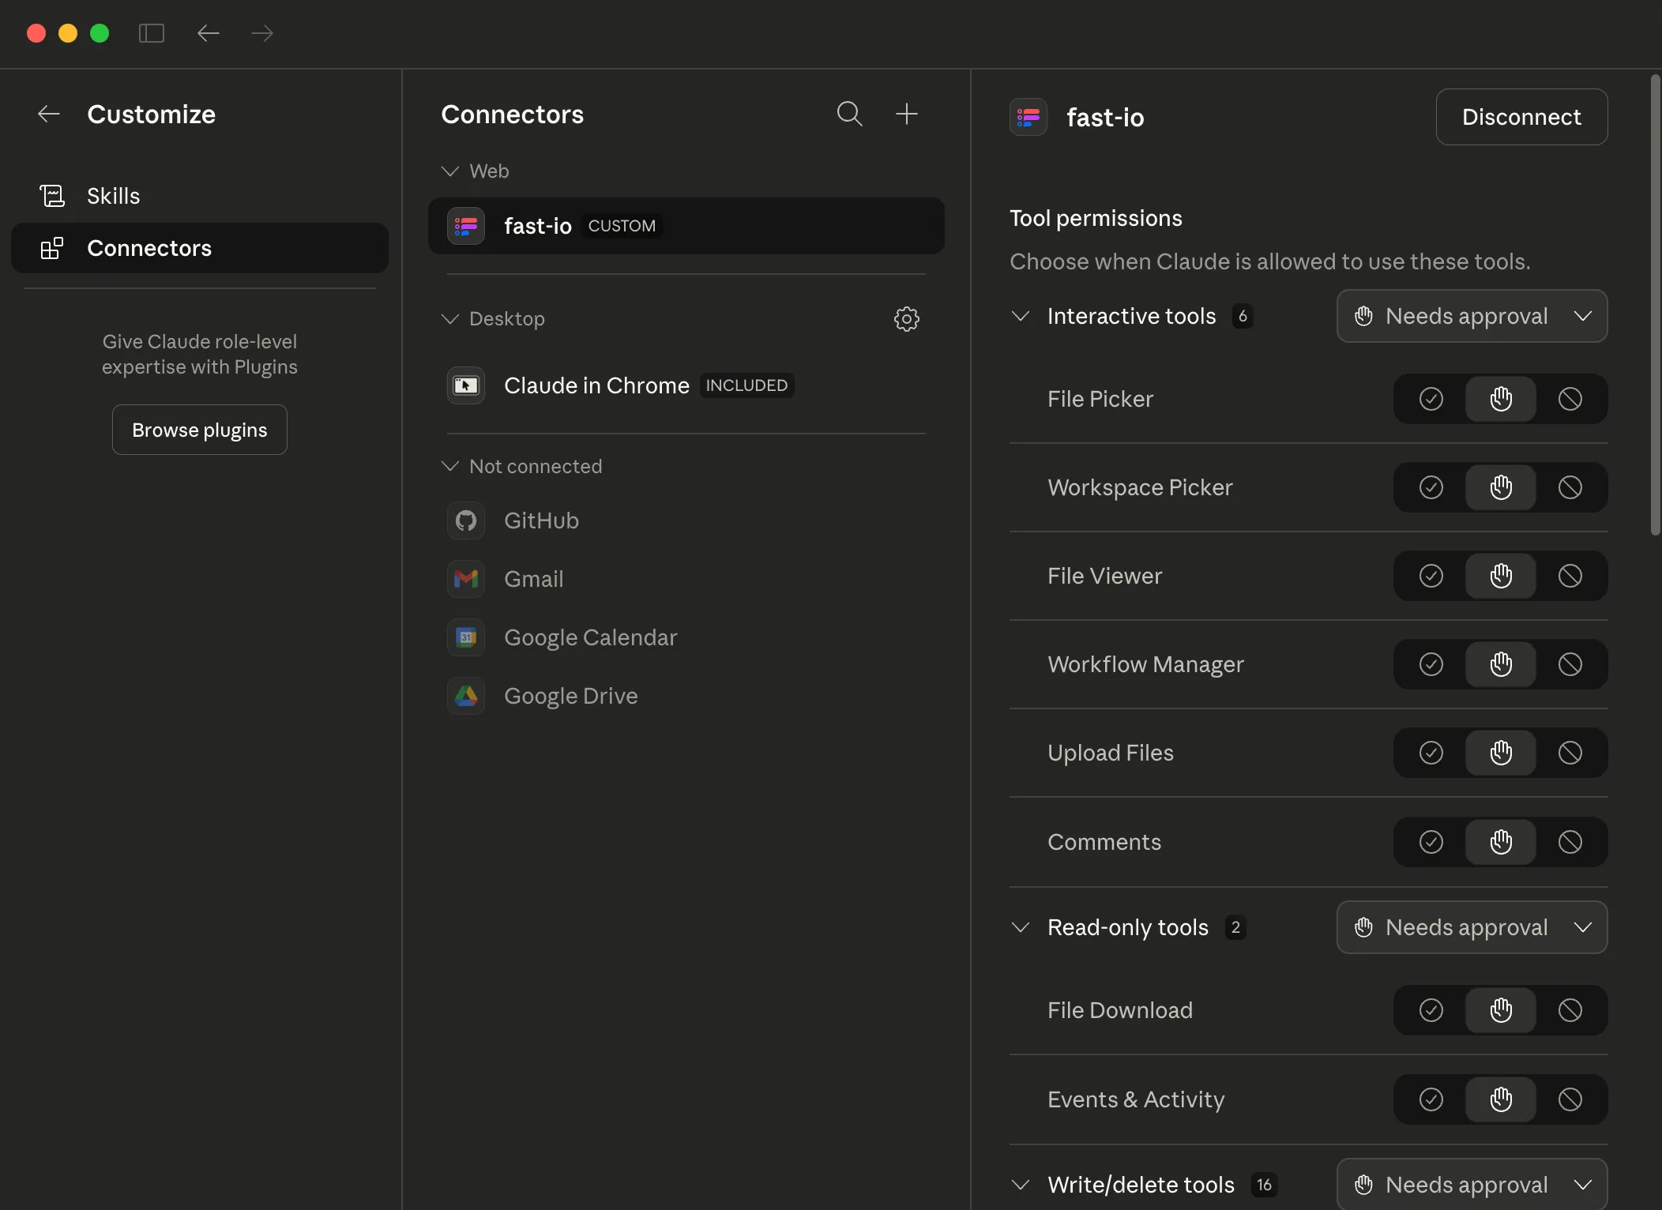Switch to the Skills section
The width and height of the screenshot is (1662, 1210).
click(114, 195)
